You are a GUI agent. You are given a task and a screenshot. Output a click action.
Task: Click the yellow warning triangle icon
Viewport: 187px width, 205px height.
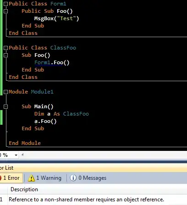tap(31, 178)
